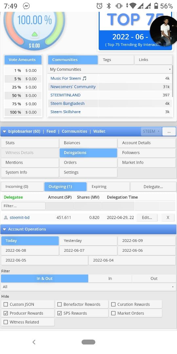Check the Benefactor Rewards checkbox
Image resolution: width=177 pixels, height=354 pixels.
pos(59,304)
